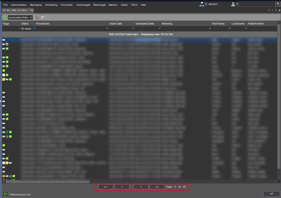The height and width of the screenshot is (198, 281).
Task: Open the Radiologist menu
Action: 99,5
